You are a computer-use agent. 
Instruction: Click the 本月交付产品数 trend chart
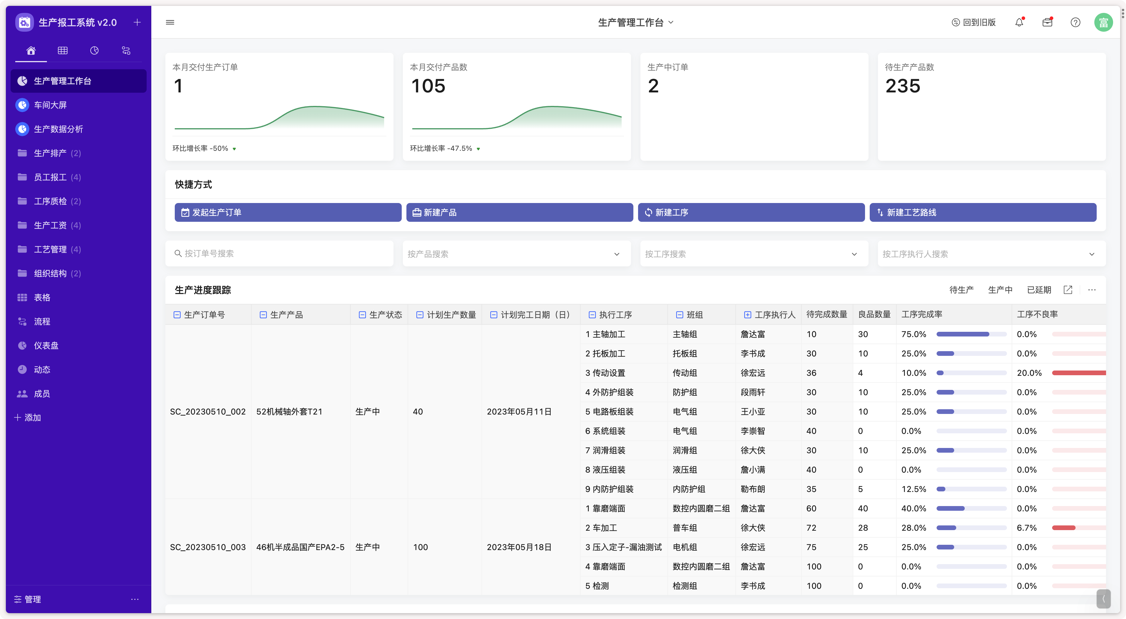pyautogui.click(x=517, y=117)
